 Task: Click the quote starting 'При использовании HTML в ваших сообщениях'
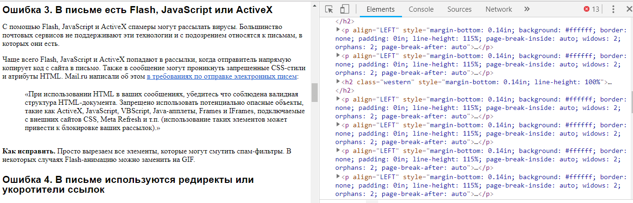(165, 111)
